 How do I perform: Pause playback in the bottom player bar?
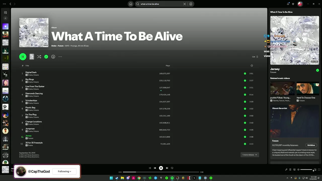(x=161, y=168)
